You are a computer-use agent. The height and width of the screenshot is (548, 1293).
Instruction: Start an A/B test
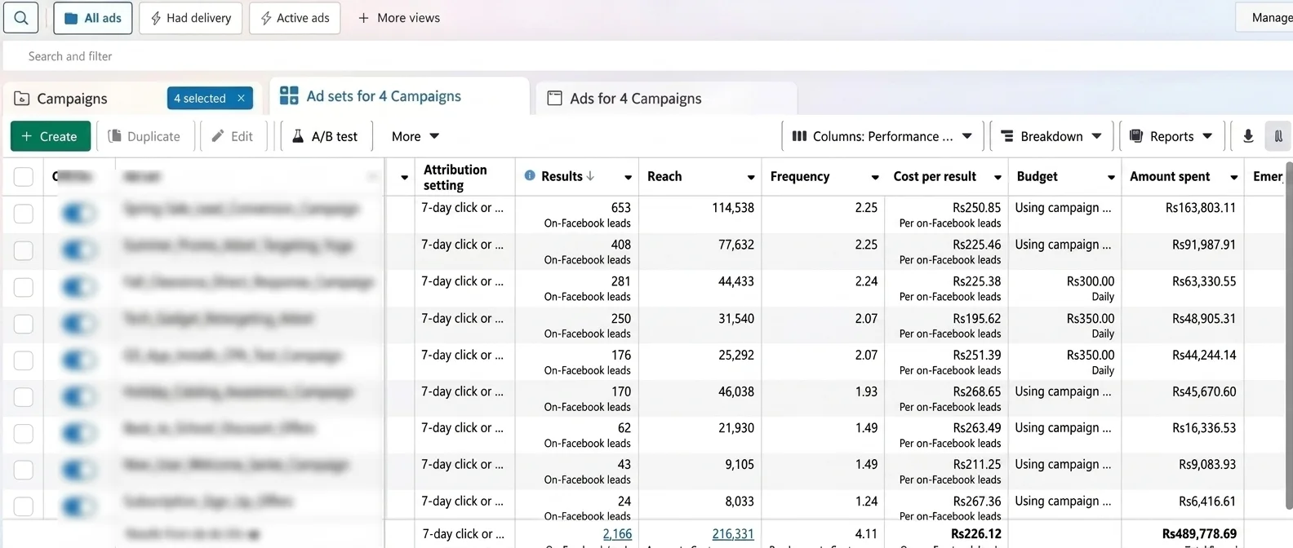[326, 136]
